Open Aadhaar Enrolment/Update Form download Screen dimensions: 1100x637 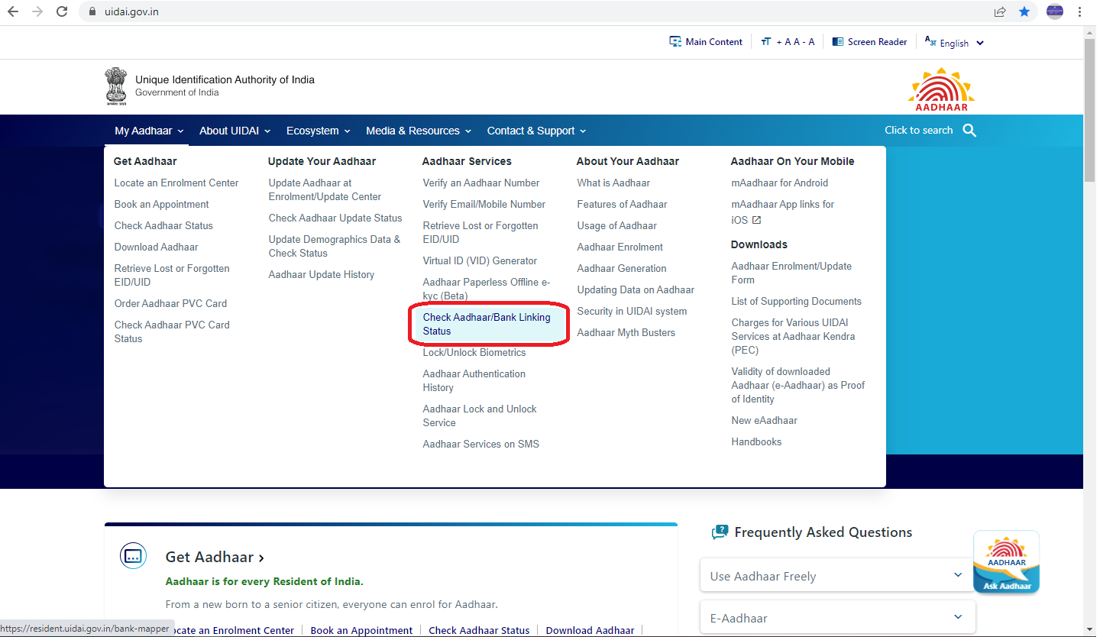[791, 273]
